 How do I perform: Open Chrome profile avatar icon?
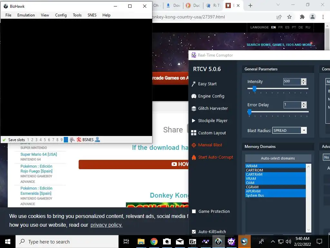point(313,17)
